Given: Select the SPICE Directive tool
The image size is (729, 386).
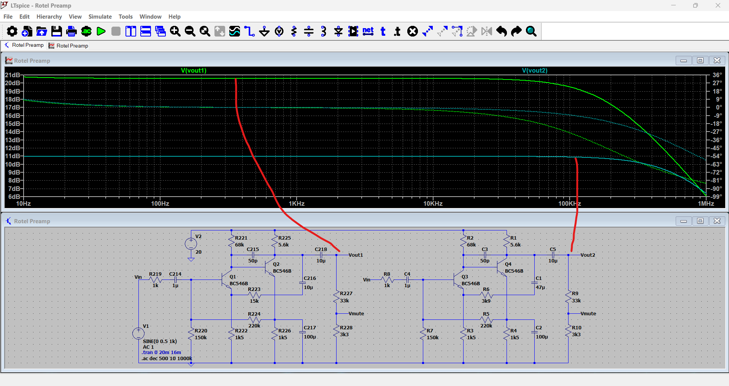Looking at the screenshot, I should (398, 31).
